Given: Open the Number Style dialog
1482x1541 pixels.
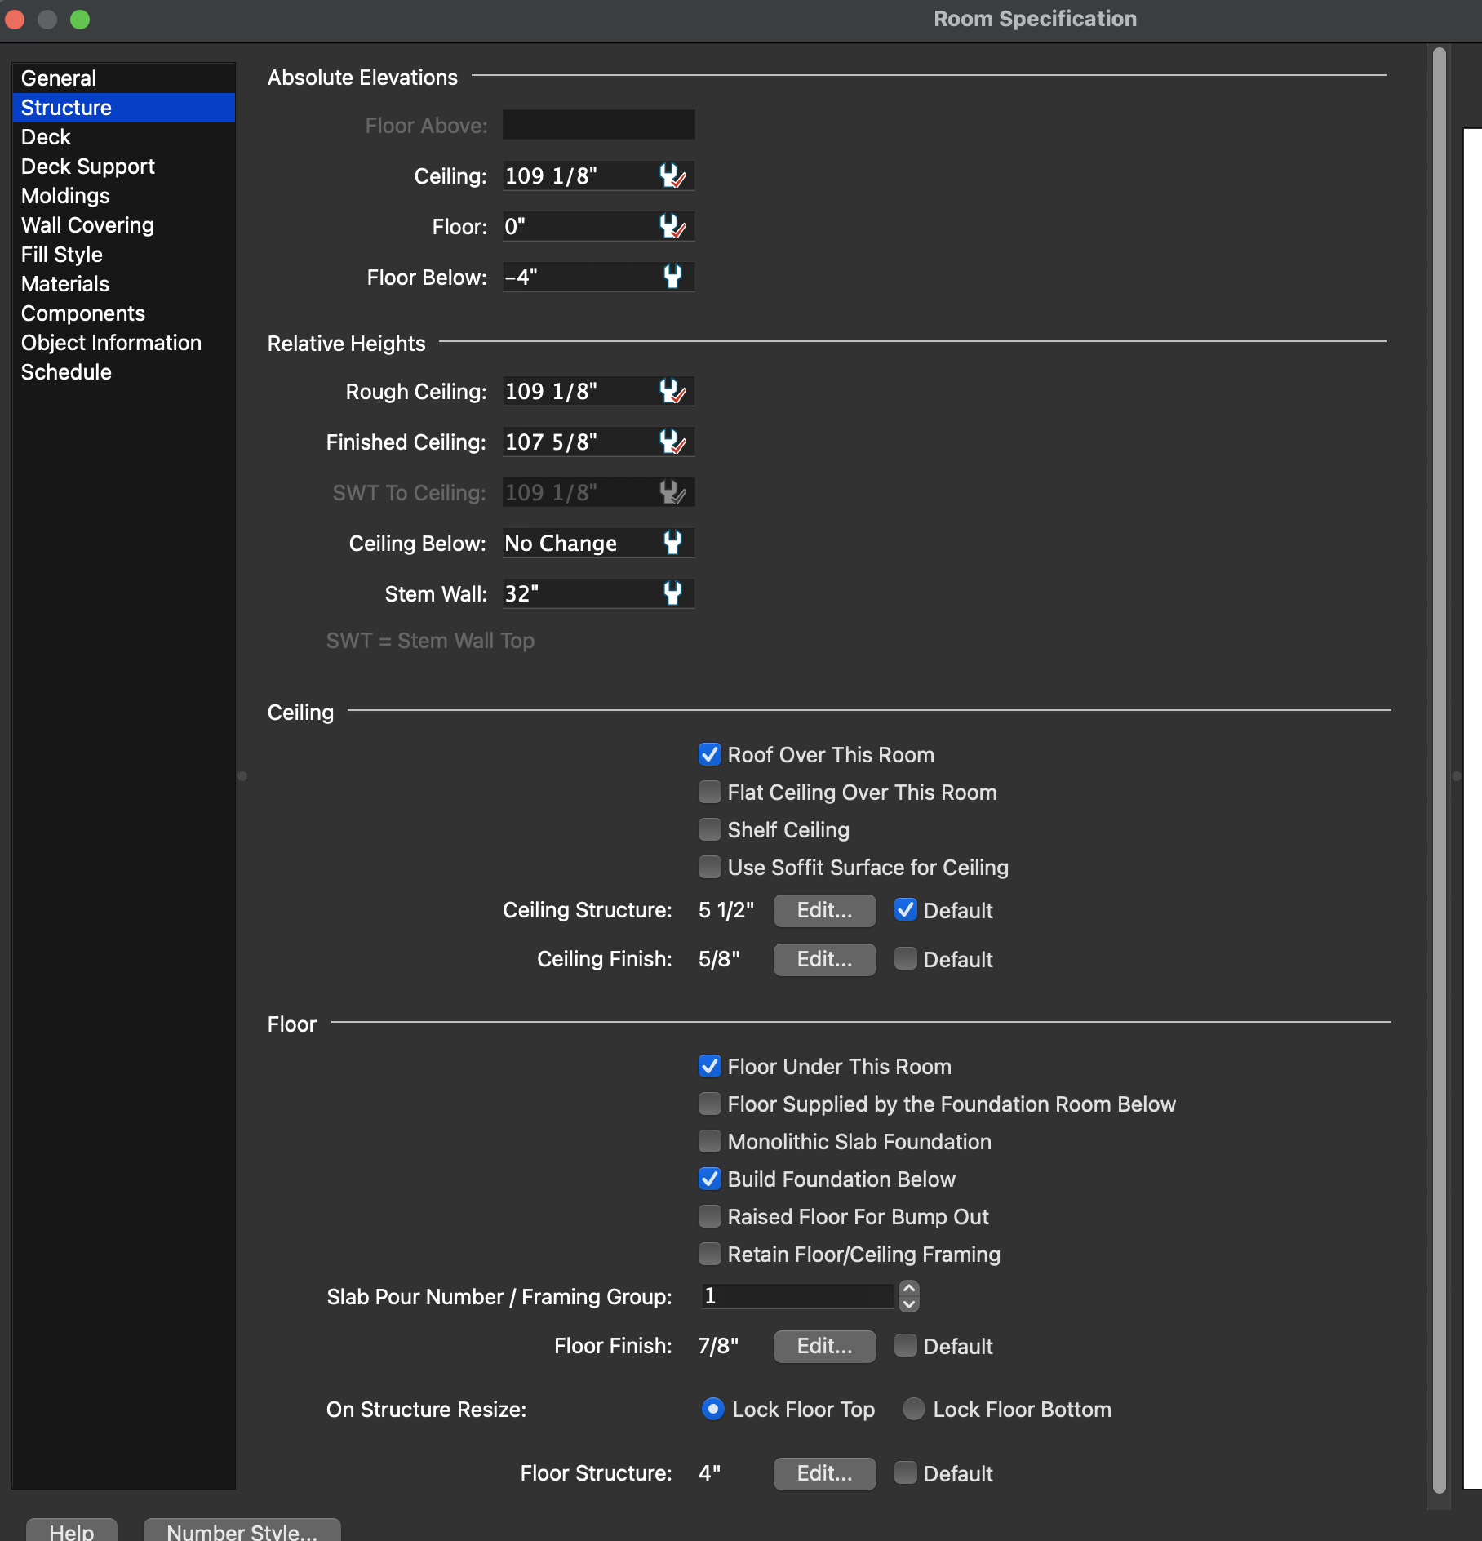Looking at the screenshot, I should click(x=242, y=1530).
